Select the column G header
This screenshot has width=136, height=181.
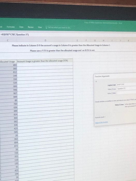point(95,40)
